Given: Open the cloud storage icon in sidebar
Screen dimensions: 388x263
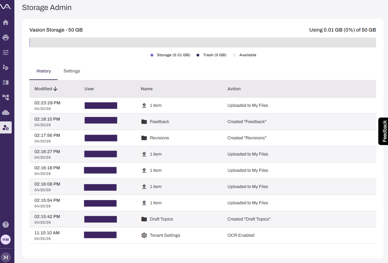Looking at the screenshot, I should click(6, 112).
